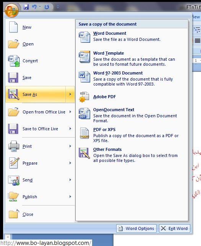201x246 pixels.
Task: Click Word 97-2003 Document title
Action: 118,73
